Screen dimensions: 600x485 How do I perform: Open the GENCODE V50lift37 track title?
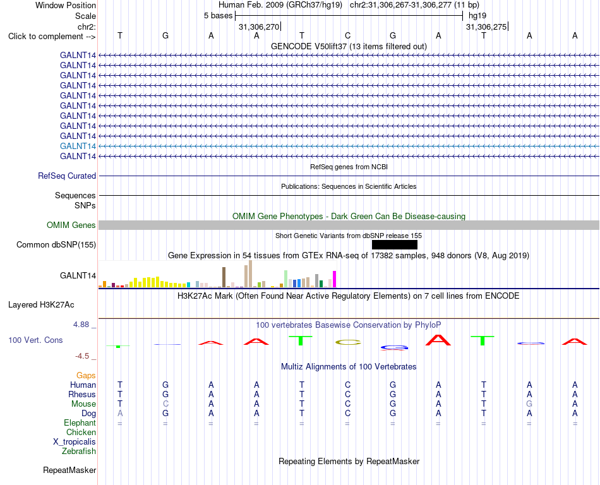click(349, 46)
